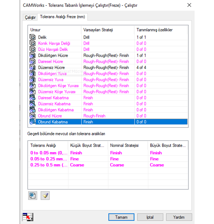Click the Dairesel Kabartma feature icon
Screen dimensions: 214x224
coord(33,98)
